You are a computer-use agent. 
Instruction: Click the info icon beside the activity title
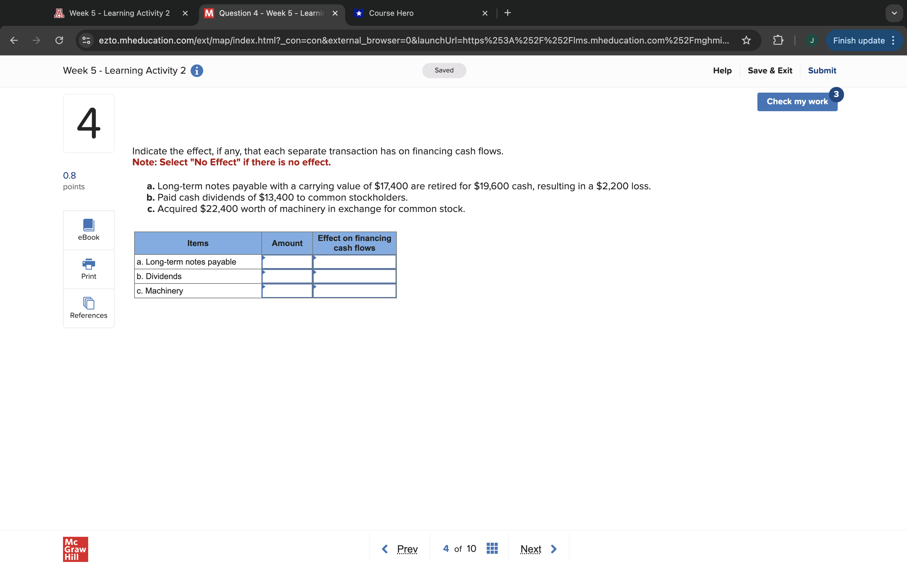pyautogui.click(x=197, y=71)
